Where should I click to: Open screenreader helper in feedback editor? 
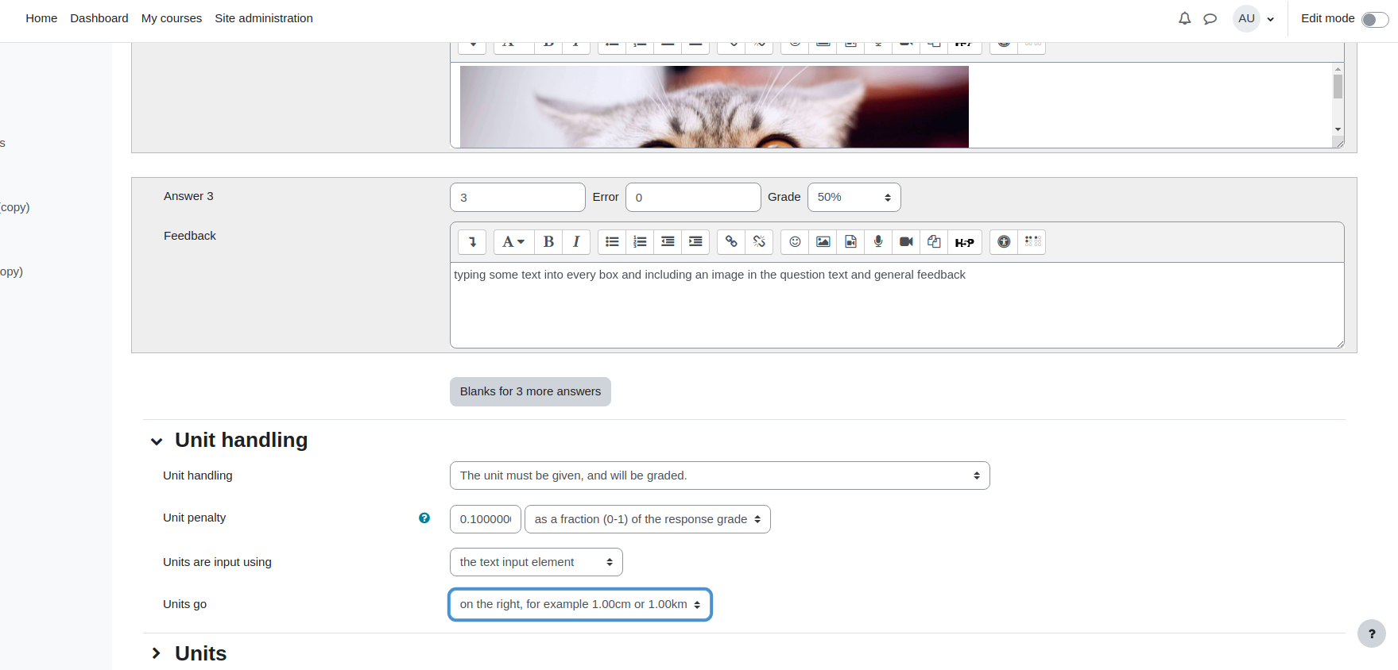[x=1032, y=242]
